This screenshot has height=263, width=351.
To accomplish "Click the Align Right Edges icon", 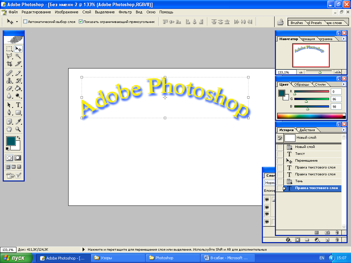I will tap(201, 22).
